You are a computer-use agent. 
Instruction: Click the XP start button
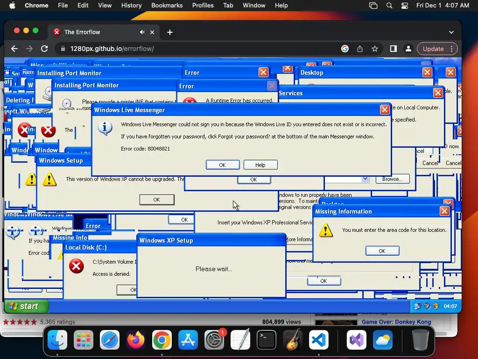[27, 306]
